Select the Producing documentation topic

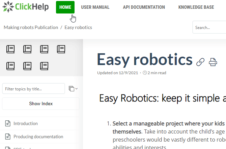click(38, 137)
